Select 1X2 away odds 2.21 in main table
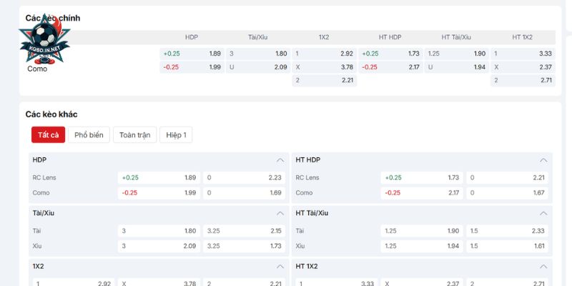This screenshot has height=286, width=572. [325, 81]
